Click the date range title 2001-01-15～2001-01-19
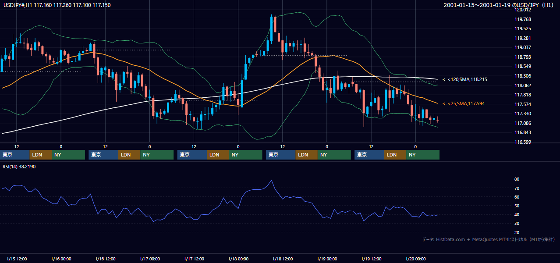Viewport: 560px width, 263px height. pyautogui.click(x=499, y=5)
